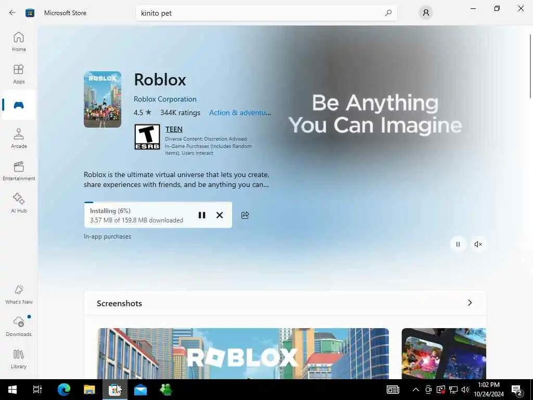Click the Microsoft Store logo icon
This screenshot has width=533, height=400.
30,13
